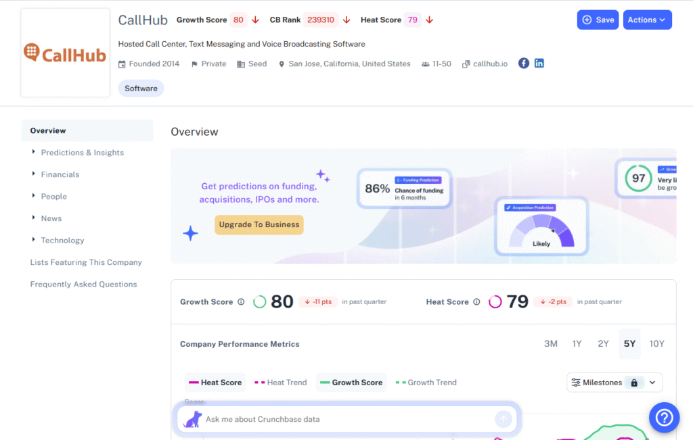Open CallHub's Facebook page icon
The image size is (693, 440).
click(x=523, y=63)
